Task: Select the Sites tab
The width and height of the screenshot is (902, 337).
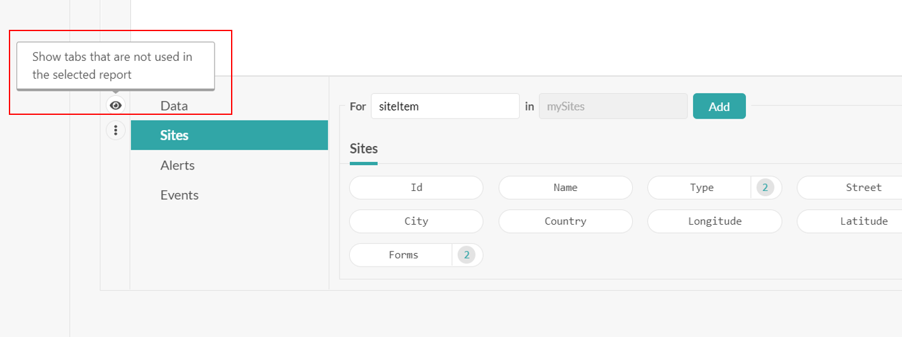Action: [174, 135]
